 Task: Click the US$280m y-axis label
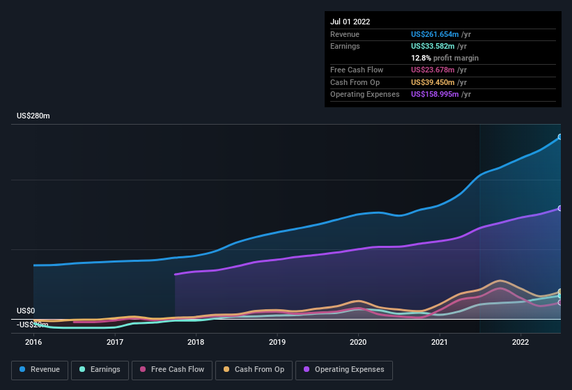pyautogui.click(x=33, y=116)
